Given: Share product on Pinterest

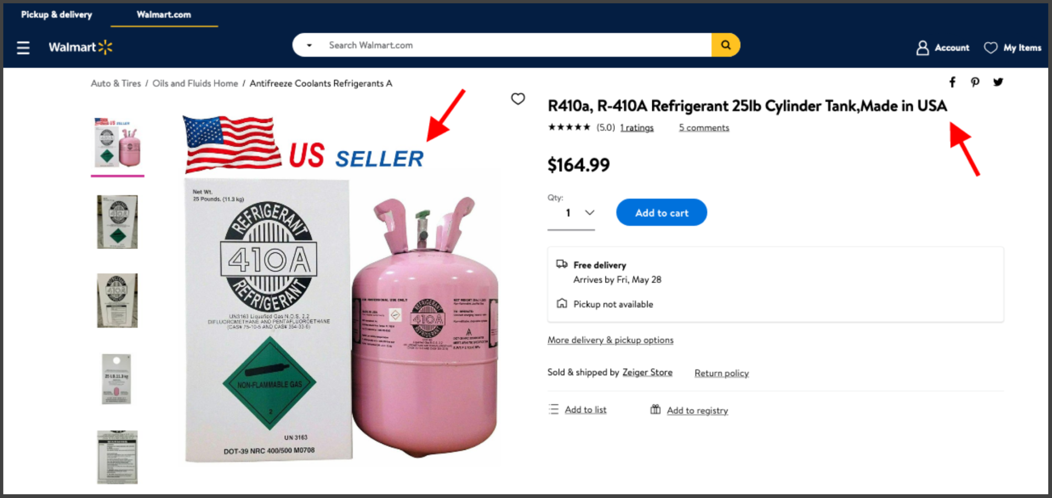Looking at the screenshot, I should (x=975, y=82).
